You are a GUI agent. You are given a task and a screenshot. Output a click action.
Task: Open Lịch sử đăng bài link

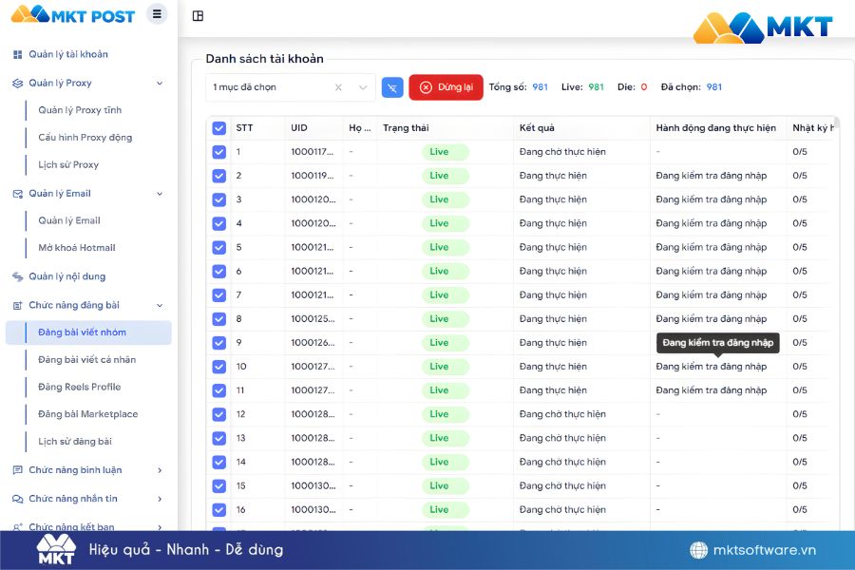pyautogui.click(x=74, y=442)
